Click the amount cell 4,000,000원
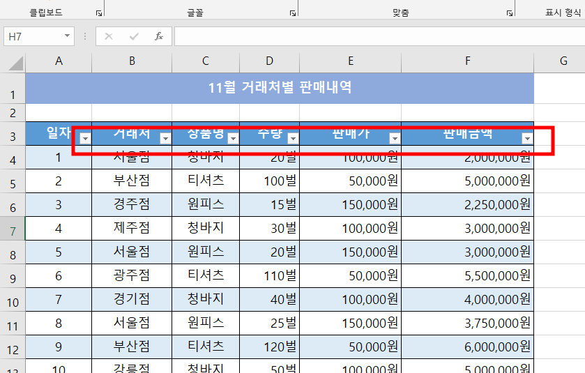The width and height of the screenshot is (585, 373). (467, 299)
